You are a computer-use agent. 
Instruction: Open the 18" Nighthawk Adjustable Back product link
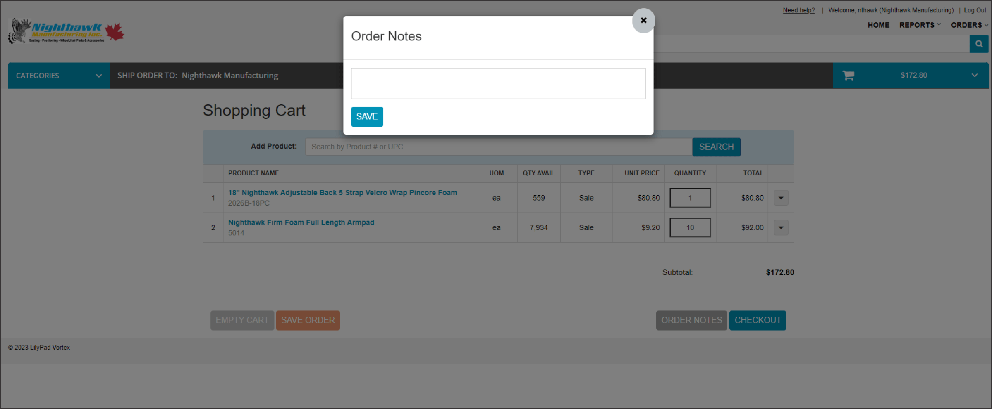pos(342,193)
